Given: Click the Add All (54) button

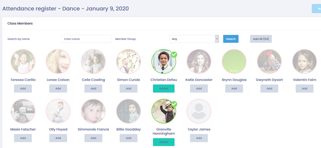Looking at the screenshot, I should (261, 39).
